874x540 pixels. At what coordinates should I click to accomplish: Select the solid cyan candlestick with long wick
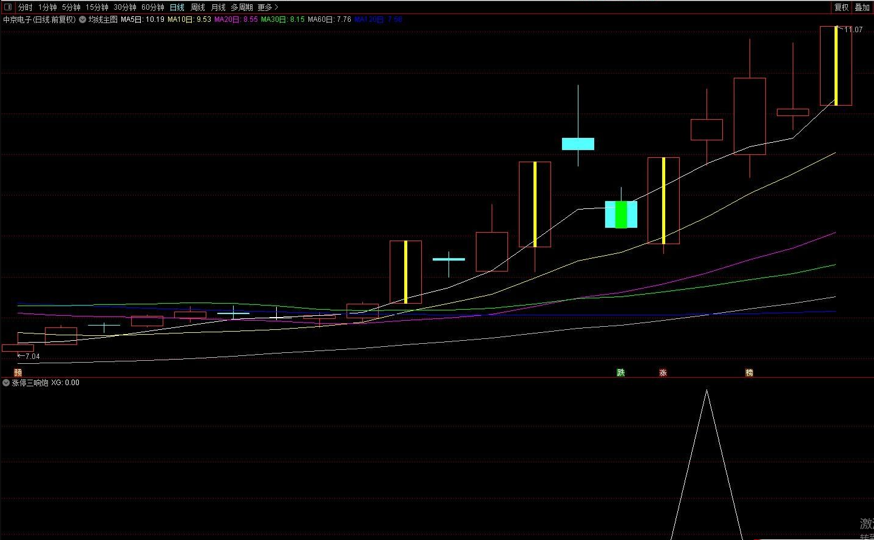click(x=578, y=144)
